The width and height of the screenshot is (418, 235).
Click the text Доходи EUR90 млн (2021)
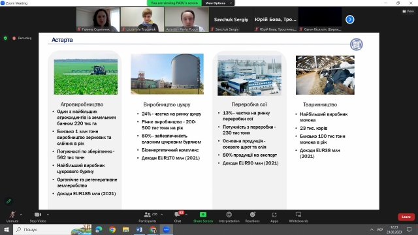251,163
